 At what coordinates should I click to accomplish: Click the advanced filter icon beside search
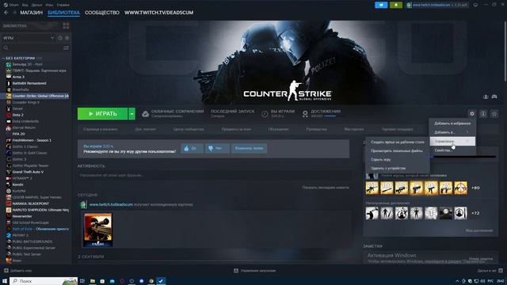tap(66, 47)
